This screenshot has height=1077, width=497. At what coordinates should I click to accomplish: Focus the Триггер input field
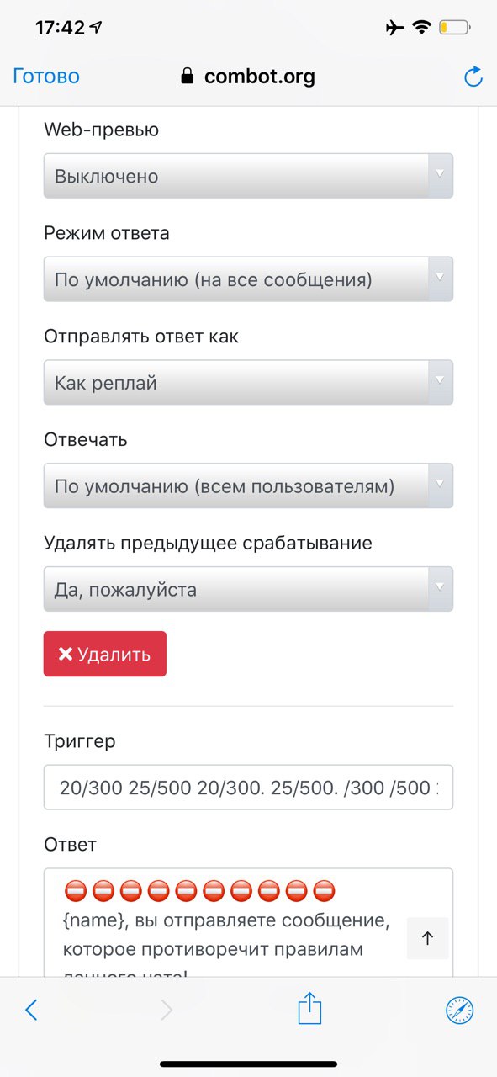(x=248, y=788)
